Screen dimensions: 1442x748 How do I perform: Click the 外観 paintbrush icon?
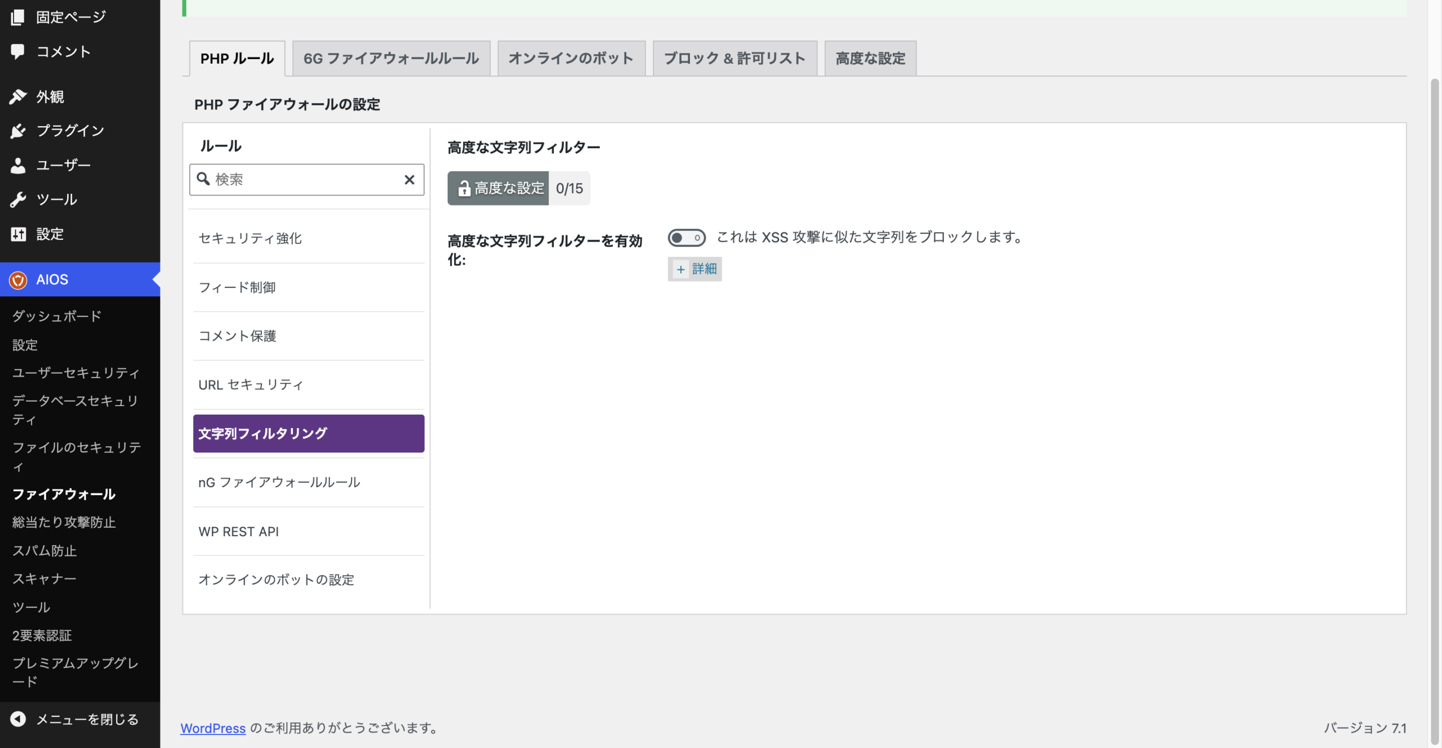click(17, 96)
